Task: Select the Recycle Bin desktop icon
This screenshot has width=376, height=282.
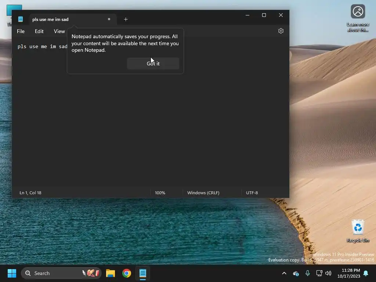Action: point(358,231)
